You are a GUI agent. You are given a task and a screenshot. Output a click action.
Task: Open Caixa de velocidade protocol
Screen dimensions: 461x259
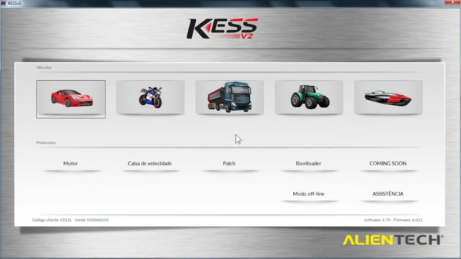click(150, 163)
